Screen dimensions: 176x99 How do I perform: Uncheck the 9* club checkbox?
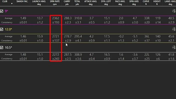pos(2,11)
